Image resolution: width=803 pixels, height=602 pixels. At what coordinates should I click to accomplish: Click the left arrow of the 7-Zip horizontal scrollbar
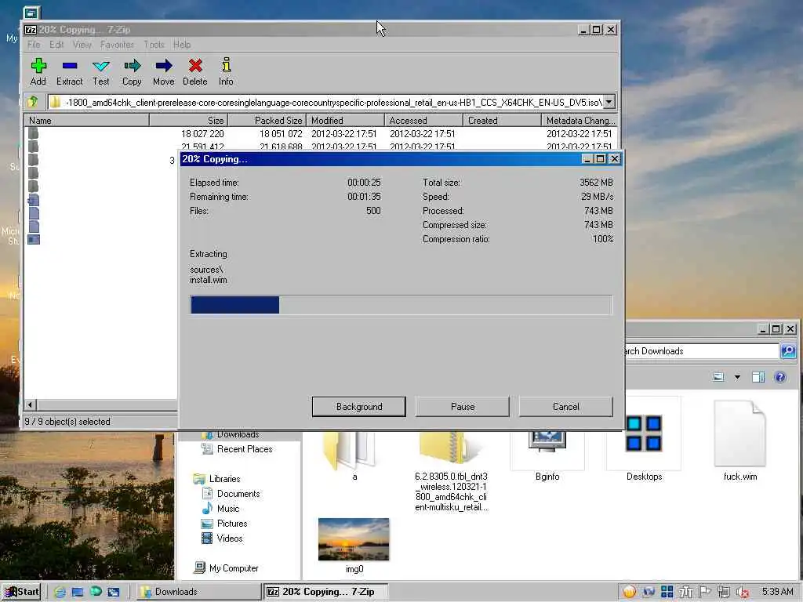30,405
